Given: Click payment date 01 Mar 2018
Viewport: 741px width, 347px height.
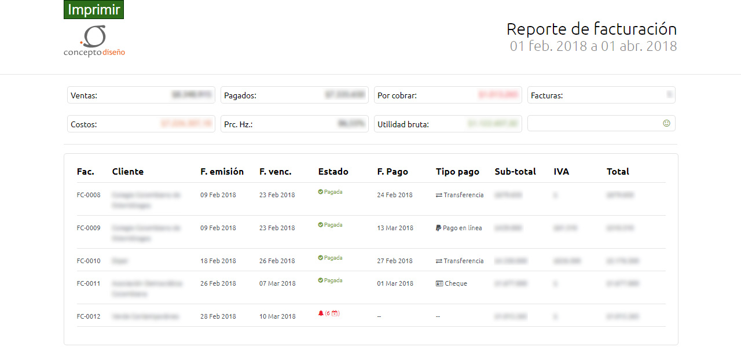Looking at the screenshot, I should (x=395, y=284).
